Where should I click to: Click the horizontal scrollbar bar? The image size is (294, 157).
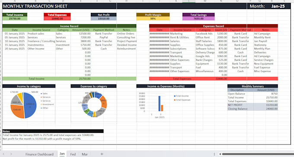pos(258,154)
